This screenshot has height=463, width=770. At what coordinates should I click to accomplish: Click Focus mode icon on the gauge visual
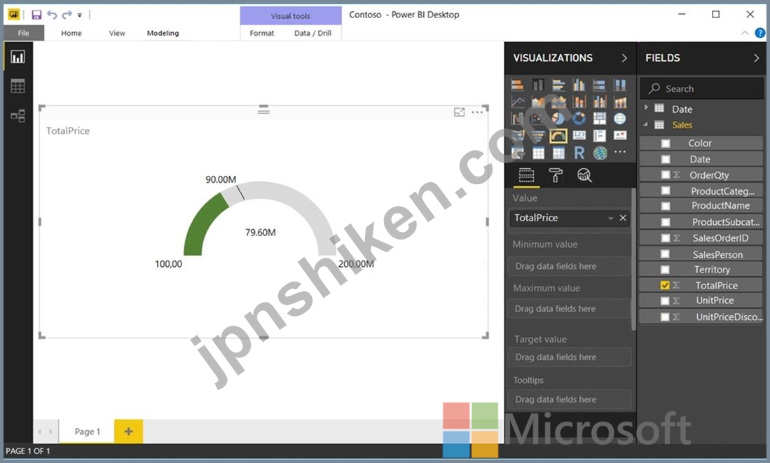(460, 112)
